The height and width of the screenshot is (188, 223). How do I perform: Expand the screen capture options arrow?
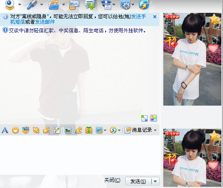pyautogui.click(x=105, y=130)
